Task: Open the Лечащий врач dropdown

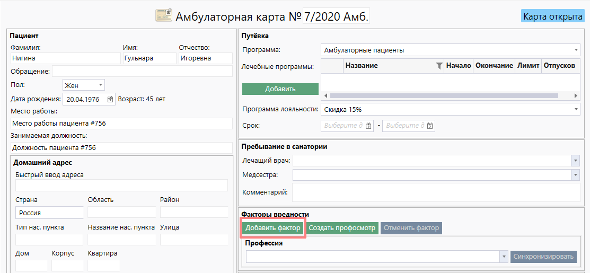Action: point(575,161)
